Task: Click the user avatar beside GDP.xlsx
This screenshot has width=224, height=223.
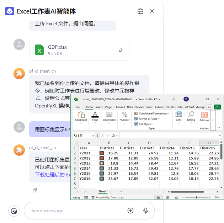Action: [19, 44]
